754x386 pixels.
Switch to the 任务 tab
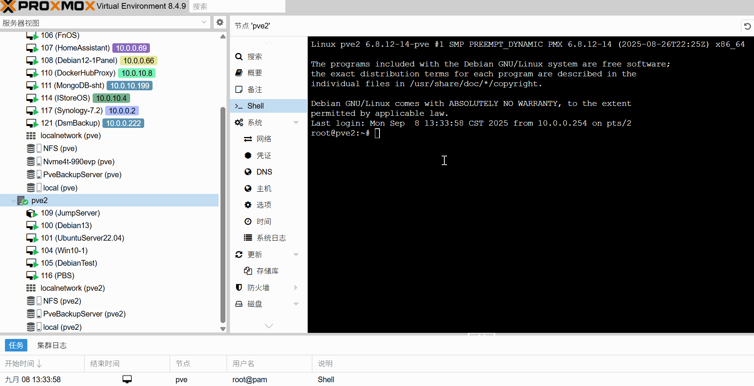(x=16, y=345)
